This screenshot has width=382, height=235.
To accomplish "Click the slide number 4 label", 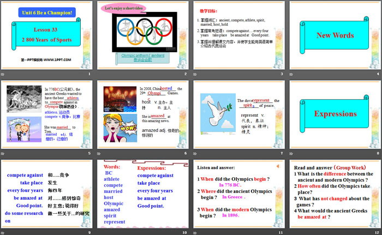I will point(378,74).
